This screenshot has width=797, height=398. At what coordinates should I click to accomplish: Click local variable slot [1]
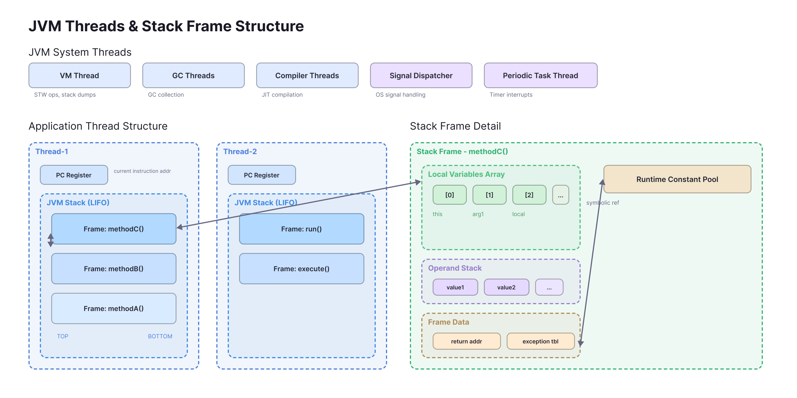point(490,195)
